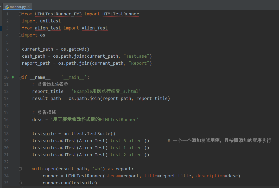Viewport: 279px width, 188px height.
Task: Click fold end marker at line 4
Action: point(20,35)
